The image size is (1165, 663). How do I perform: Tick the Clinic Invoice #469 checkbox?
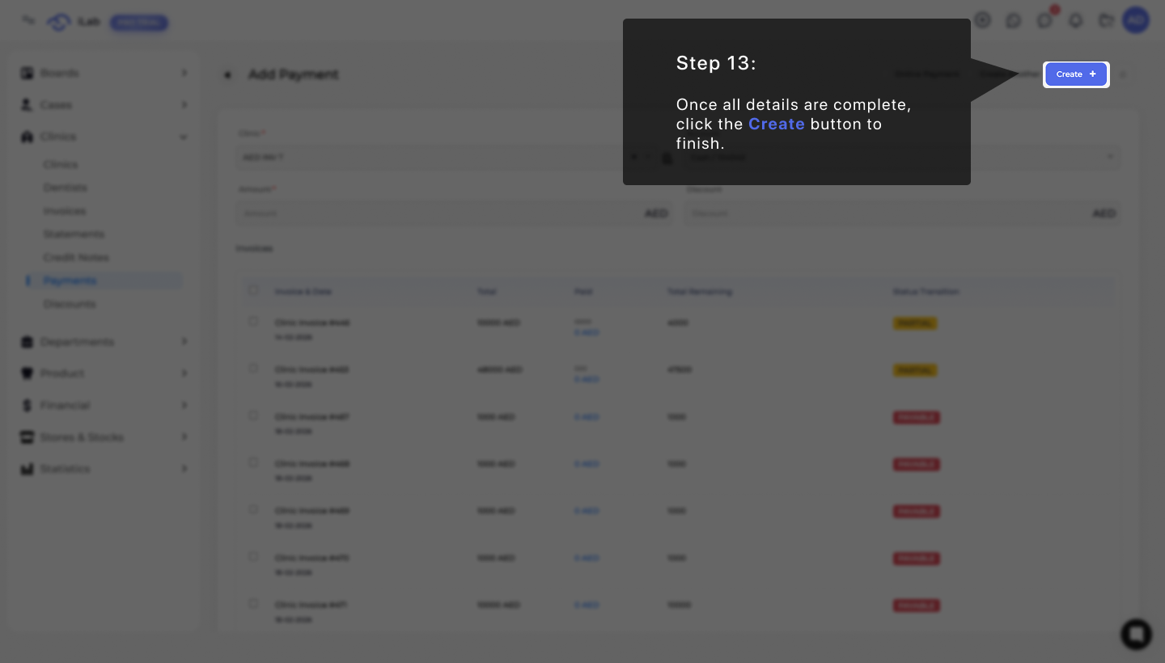tap(253, 509)
